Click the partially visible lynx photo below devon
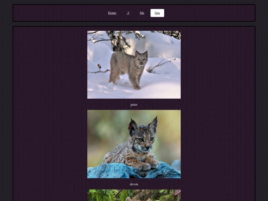268x201 pixels. (x=134, y=195)
